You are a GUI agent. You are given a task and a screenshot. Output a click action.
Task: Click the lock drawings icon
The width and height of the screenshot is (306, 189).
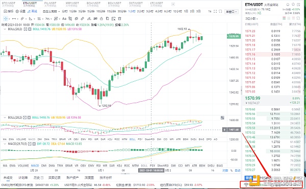coord(101,19)
